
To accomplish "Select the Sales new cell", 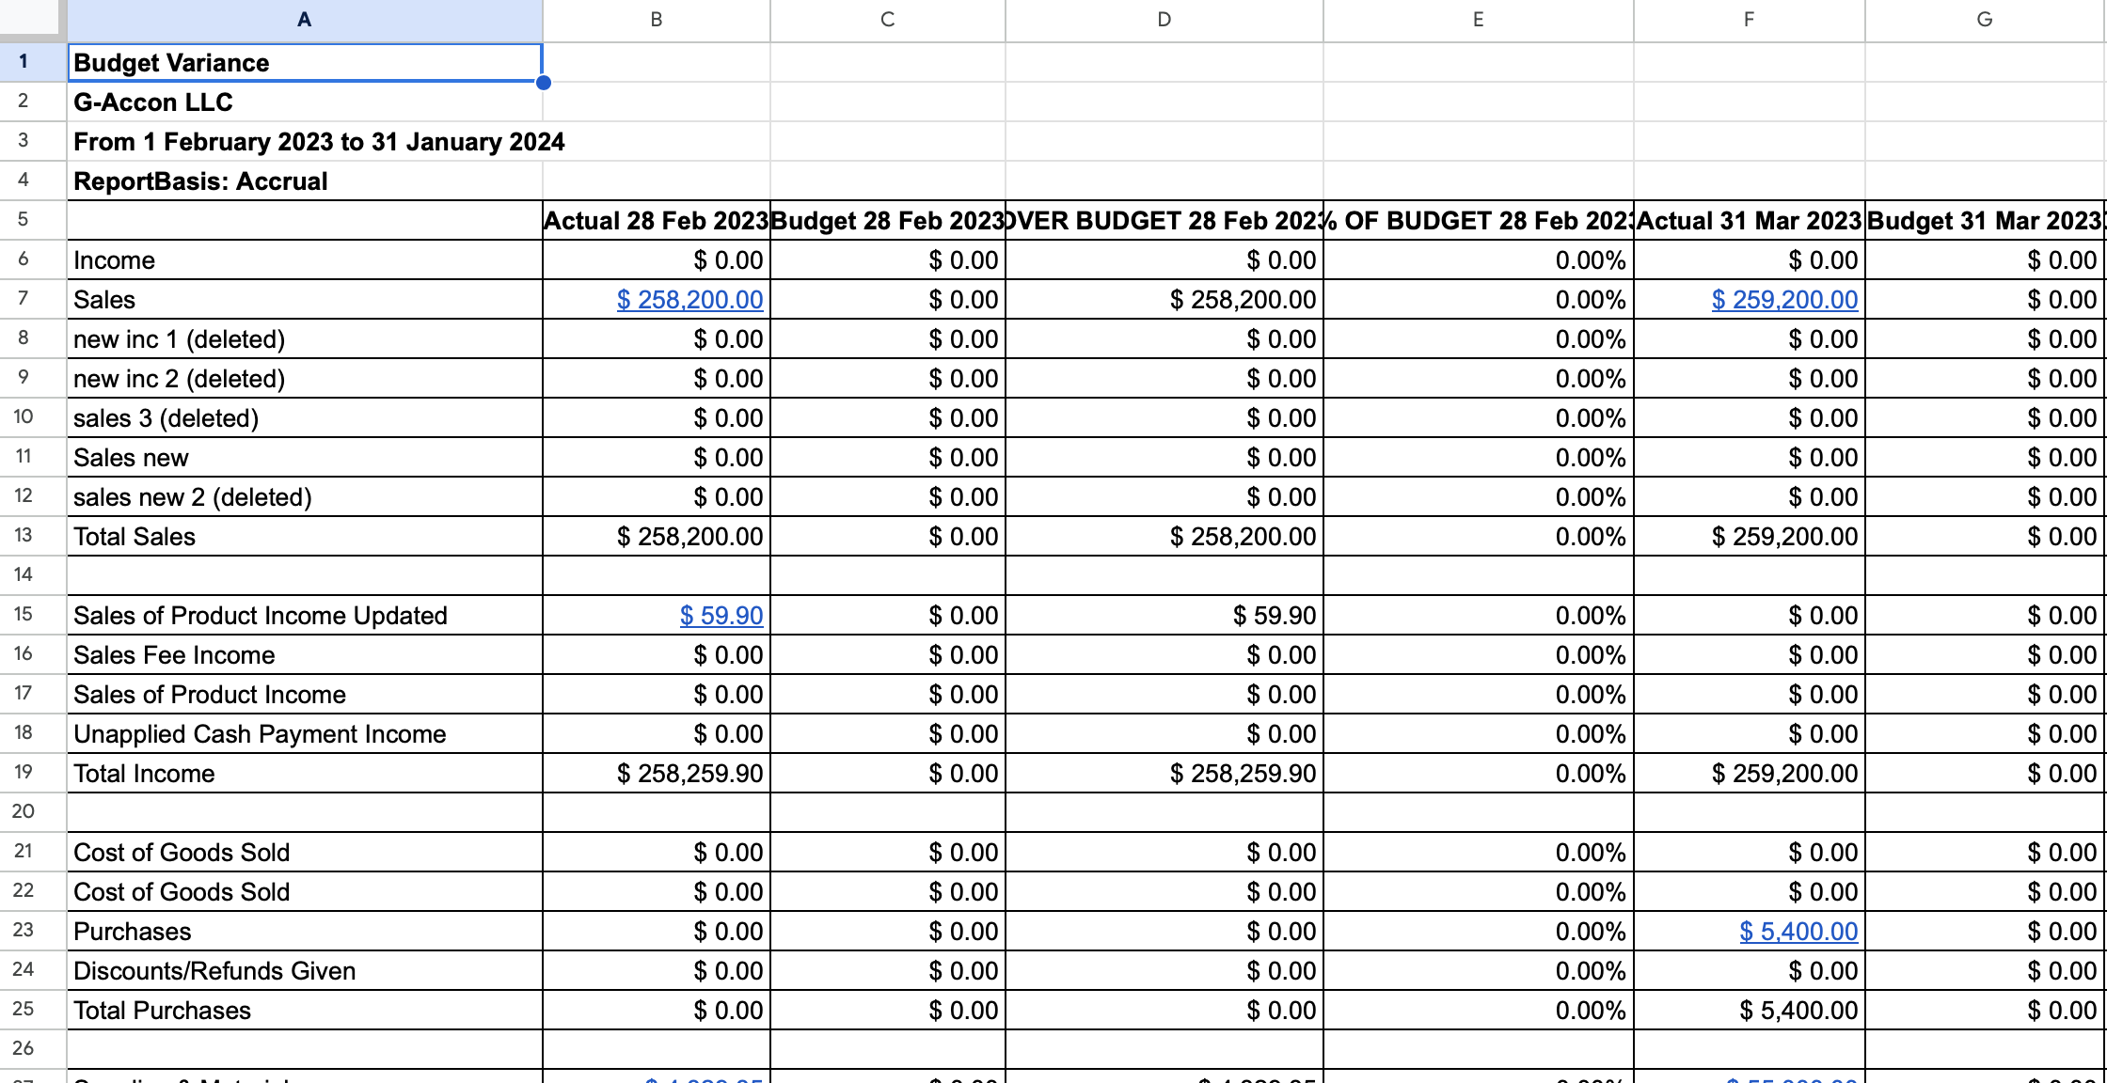I will point(304,457).
